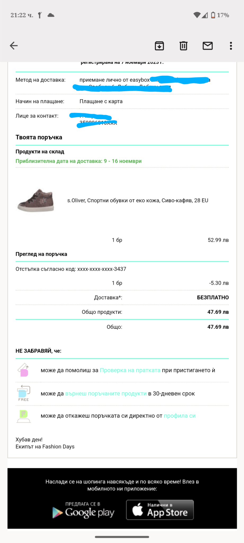Open the three-dot overflow menu
The image size is (244, 543).
click(x=231, y=46)
